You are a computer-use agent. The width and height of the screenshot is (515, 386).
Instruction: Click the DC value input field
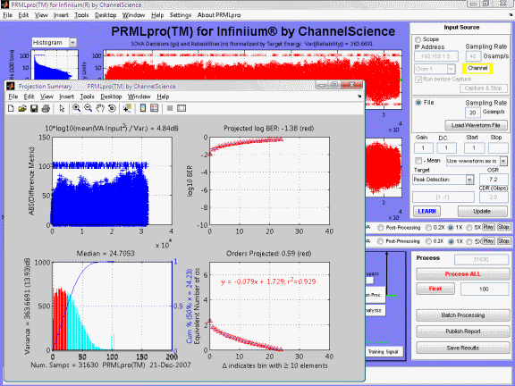point(446,148)
